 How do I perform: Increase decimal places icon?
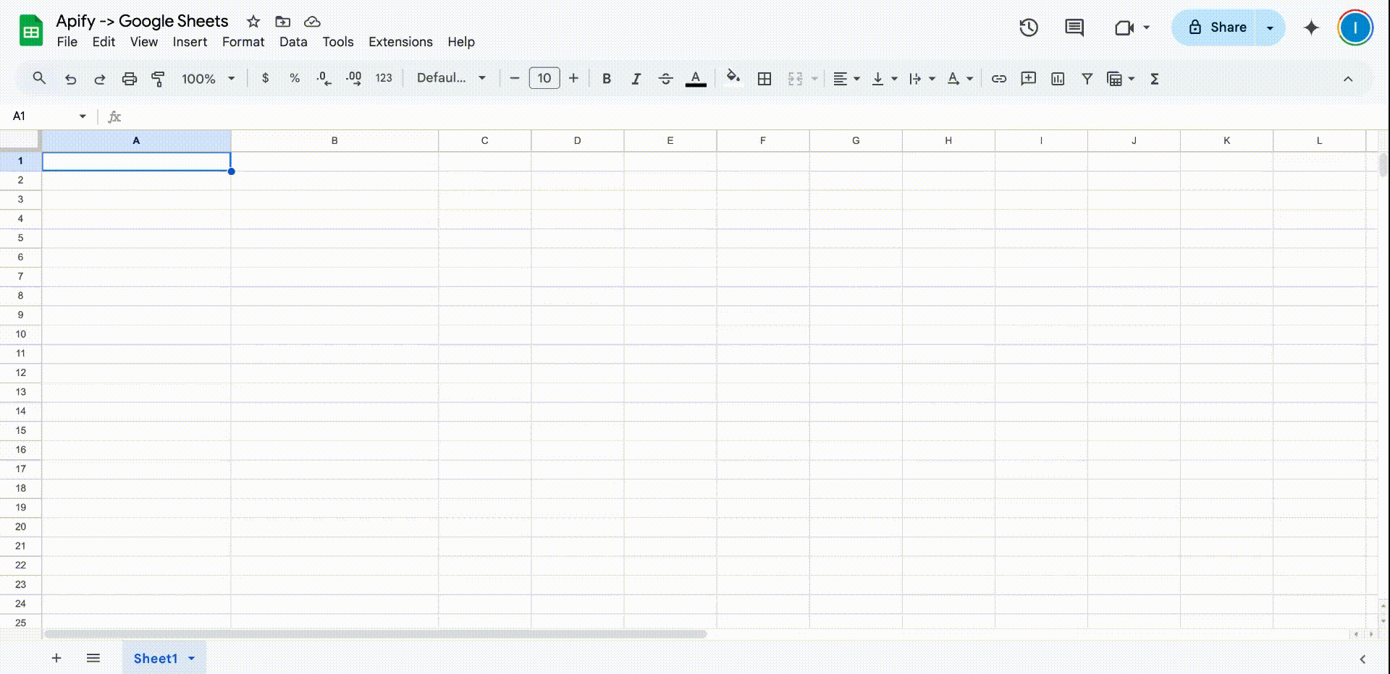(x=354, y=78)
